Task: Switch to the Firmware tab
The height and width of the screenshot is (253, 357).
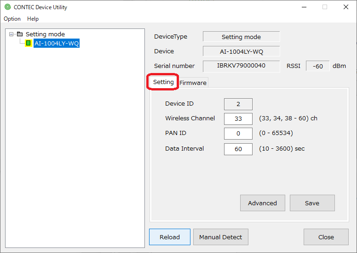Action: coord(193,83)
